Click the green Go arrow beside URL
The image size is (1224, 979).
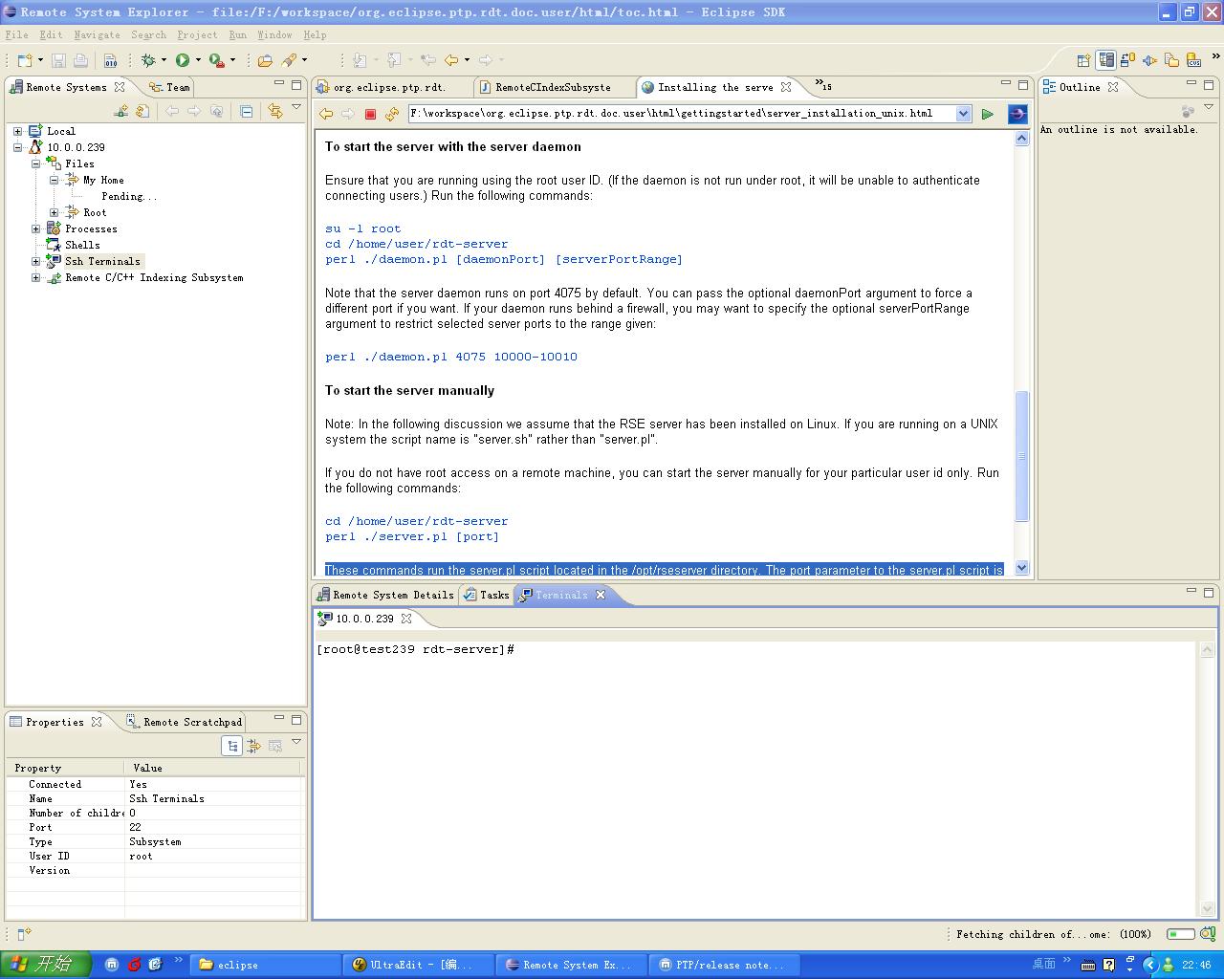[x=987, y=114]
